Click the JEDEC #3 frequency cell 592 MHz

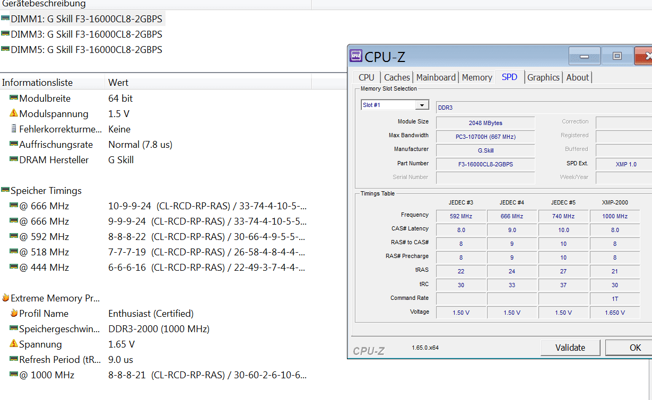point(461,216)
